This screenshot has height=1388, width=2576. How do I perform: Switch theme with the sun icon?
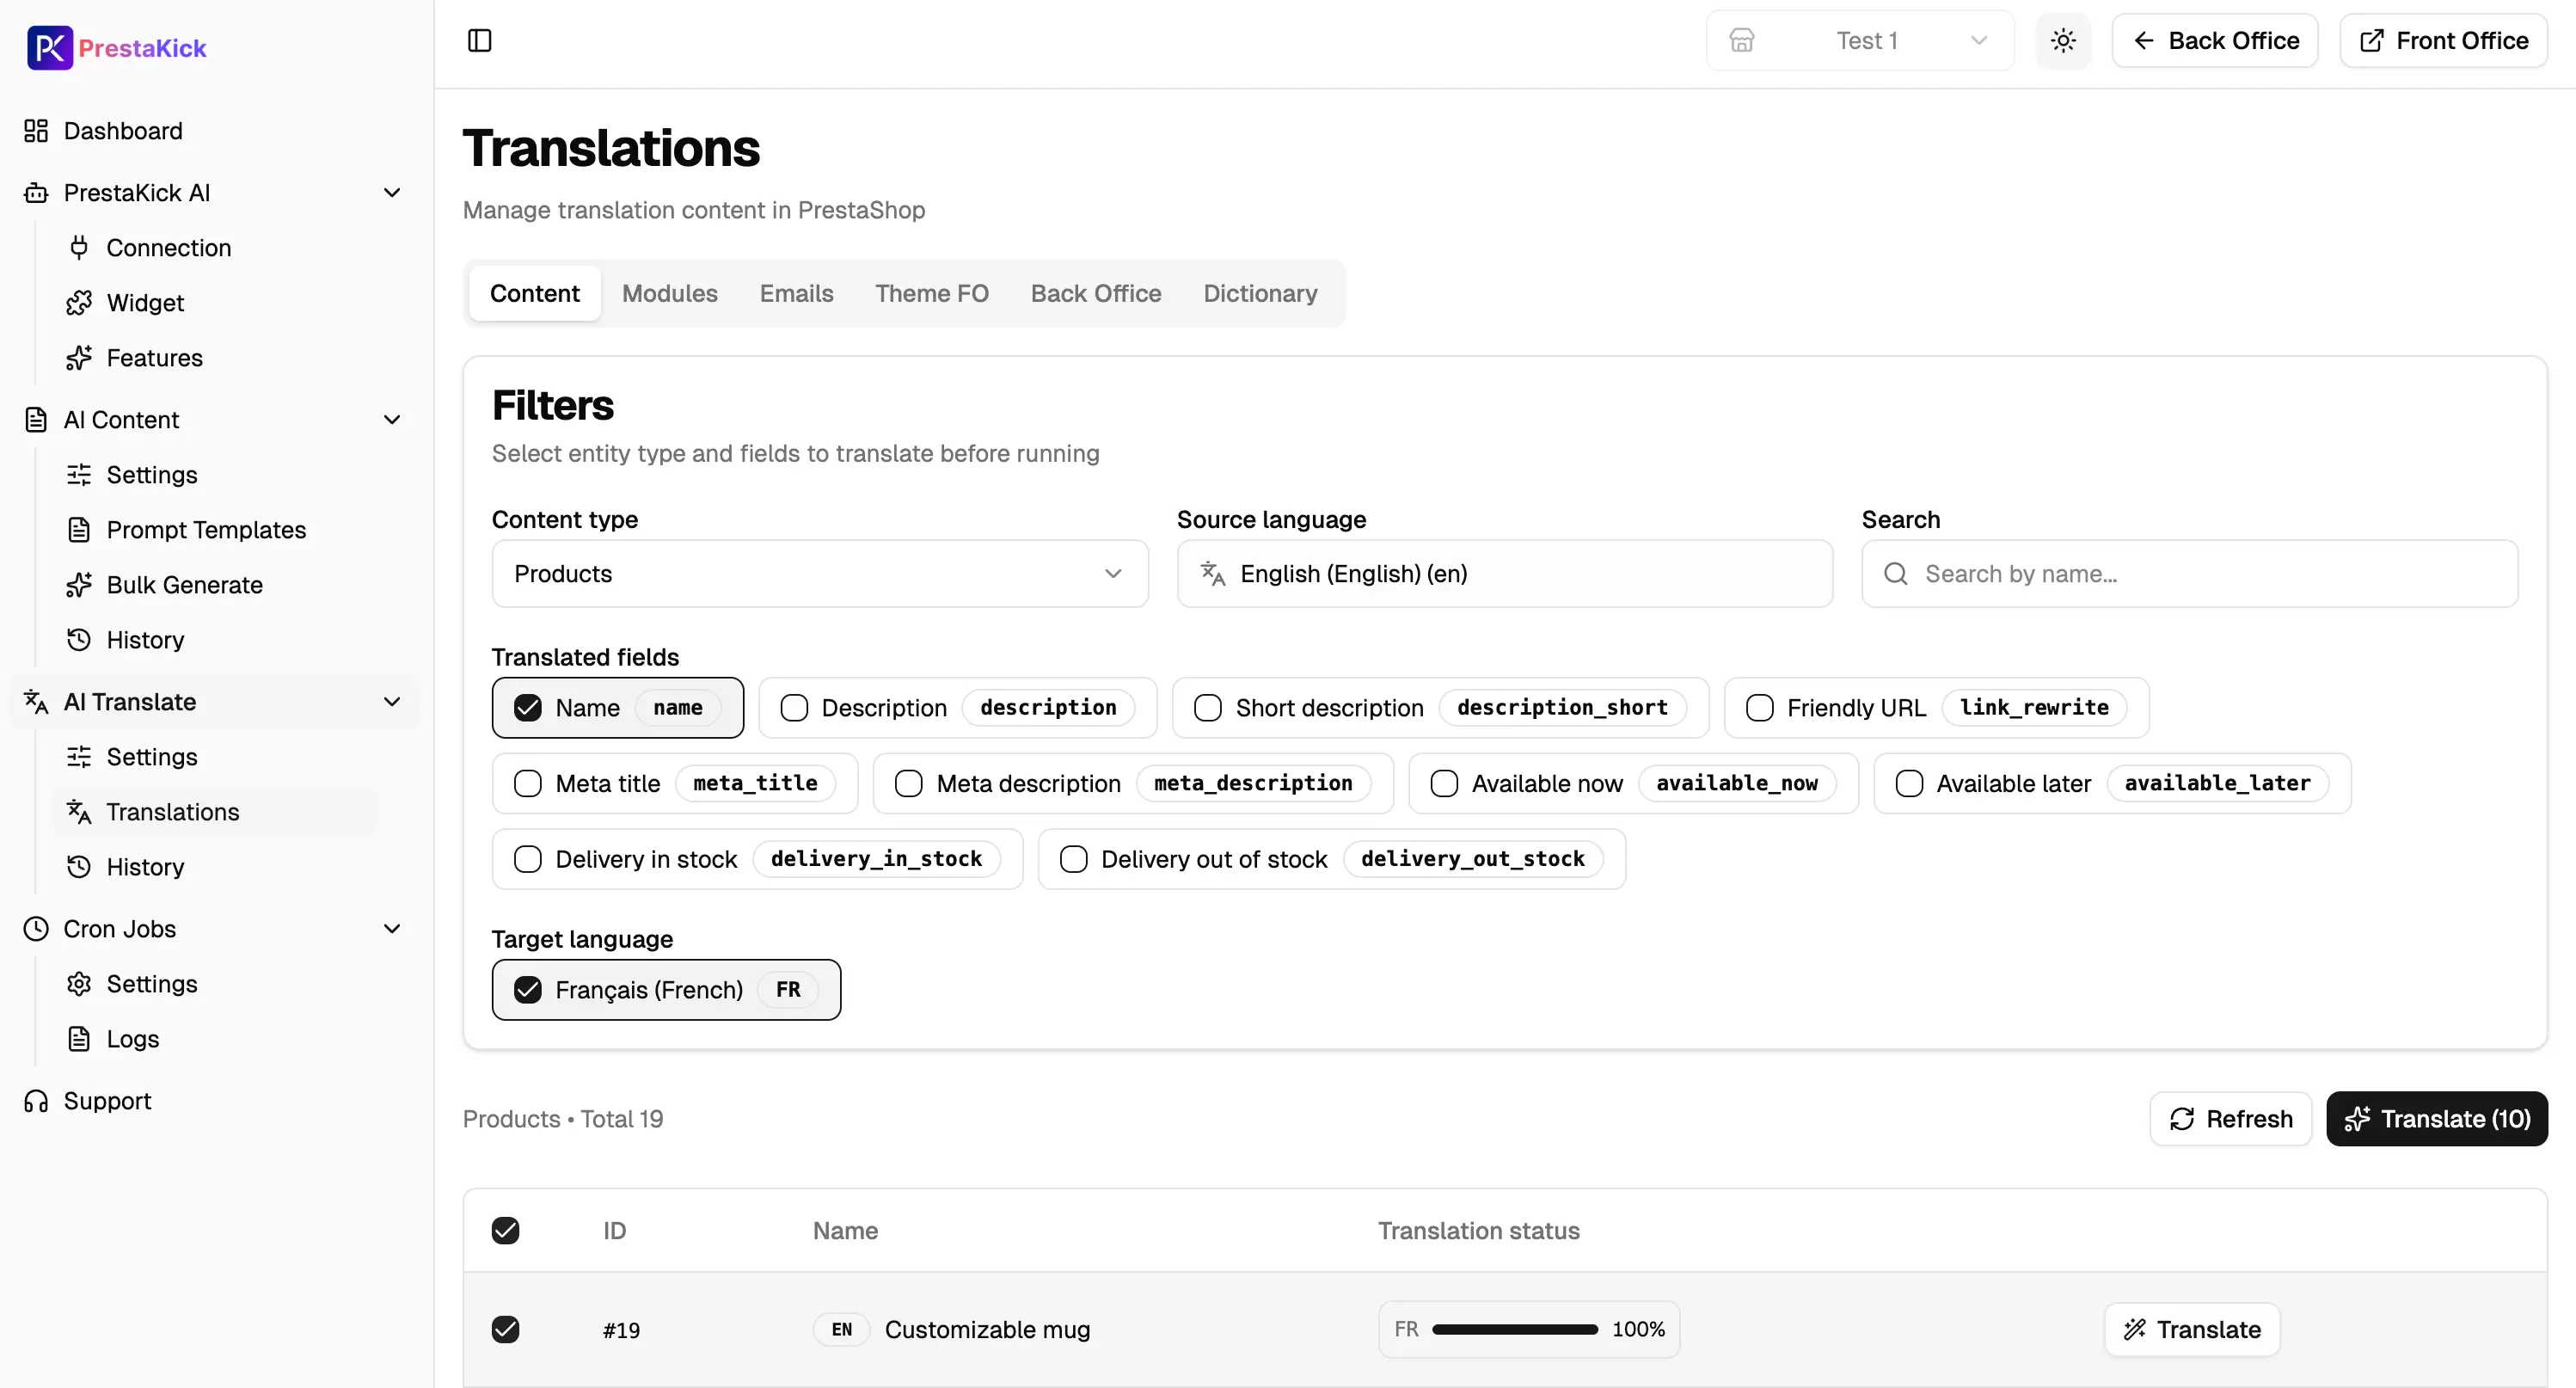coord(2063,41)
